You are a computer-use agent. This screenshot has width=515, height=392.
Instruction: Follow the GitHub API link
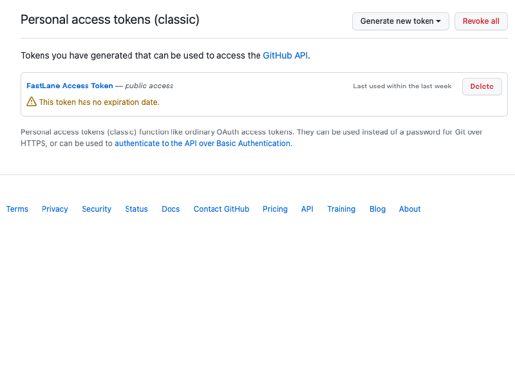(285, 55)
